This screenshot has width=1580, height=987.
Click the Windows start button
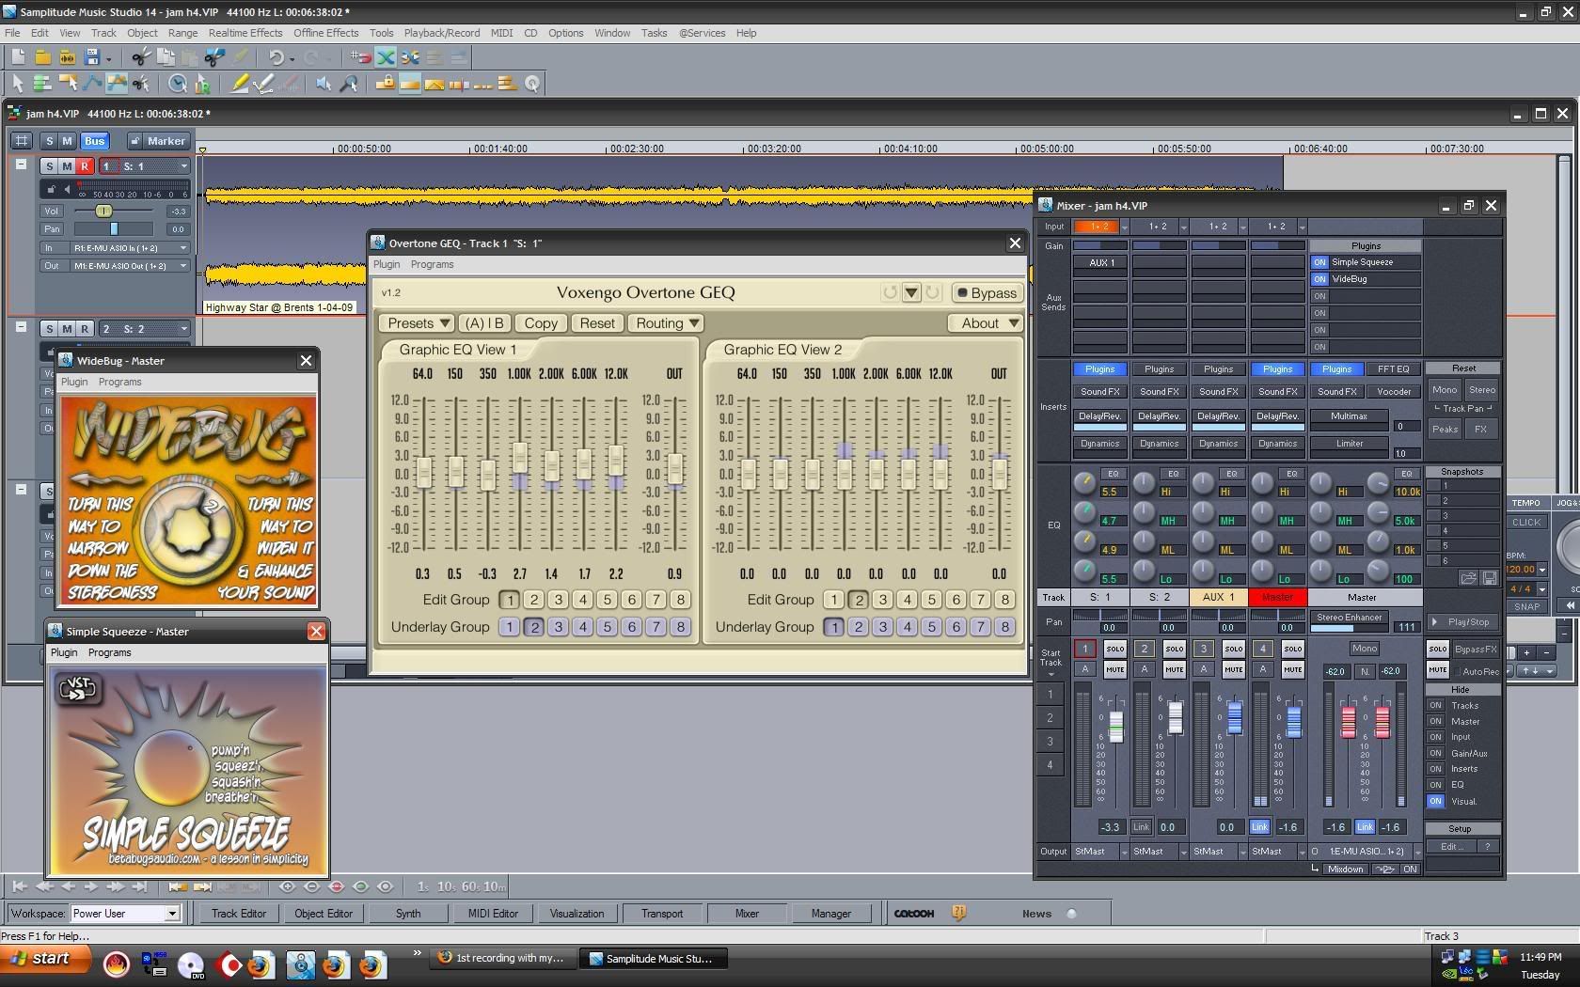[47, 959]
